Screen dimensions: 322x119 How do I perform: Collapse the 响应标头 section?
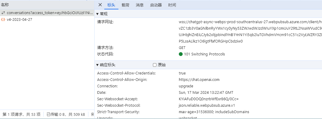point(98,65)
